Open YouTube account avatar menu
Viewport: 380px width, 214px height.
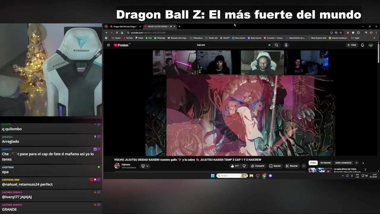point(371,45)
